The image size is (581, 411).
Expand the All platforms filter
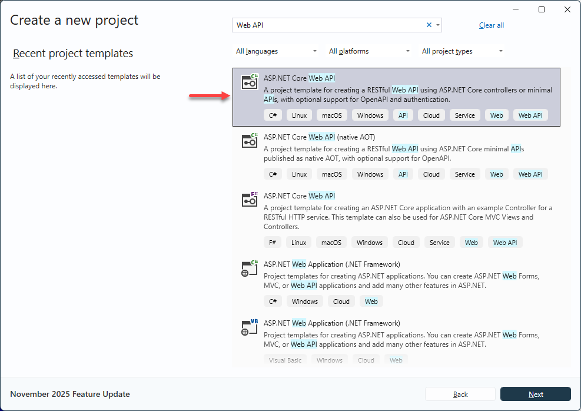[369, 51]
